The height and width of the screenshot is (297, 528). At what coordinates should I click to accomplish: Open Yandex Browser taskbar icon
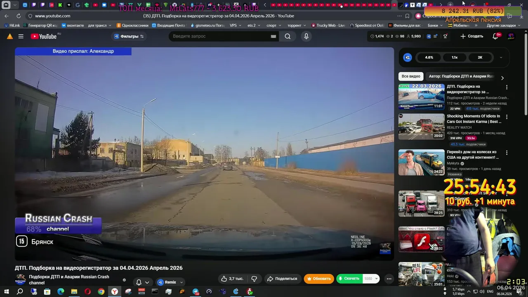coord(115,292)
